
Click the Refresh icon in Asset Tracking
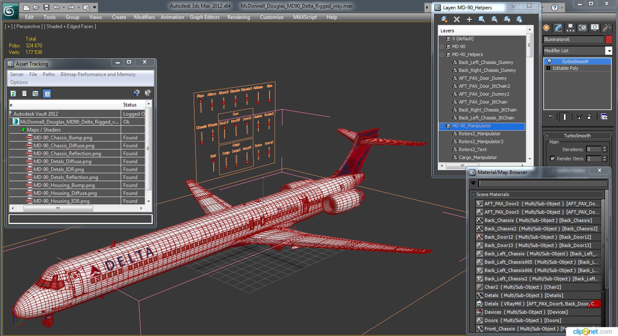coord(13,93)
